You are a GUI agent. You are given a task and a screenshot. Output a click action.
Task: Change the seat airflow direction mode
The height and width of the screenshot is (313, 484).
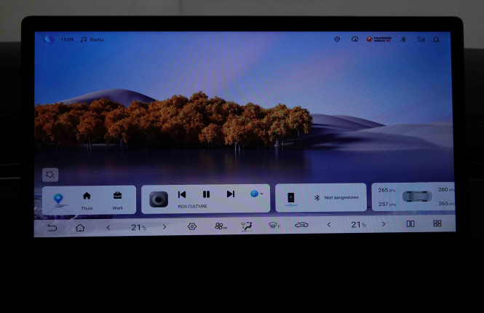click(x=247, y=226)
